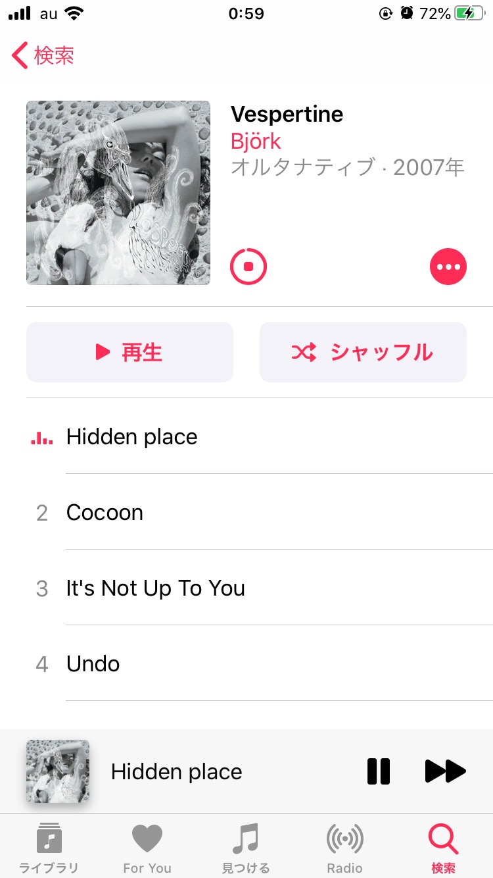This screenshot has height=878, width=493.
Task: Open the ライブラリ tab
Action: coord(49,848)
